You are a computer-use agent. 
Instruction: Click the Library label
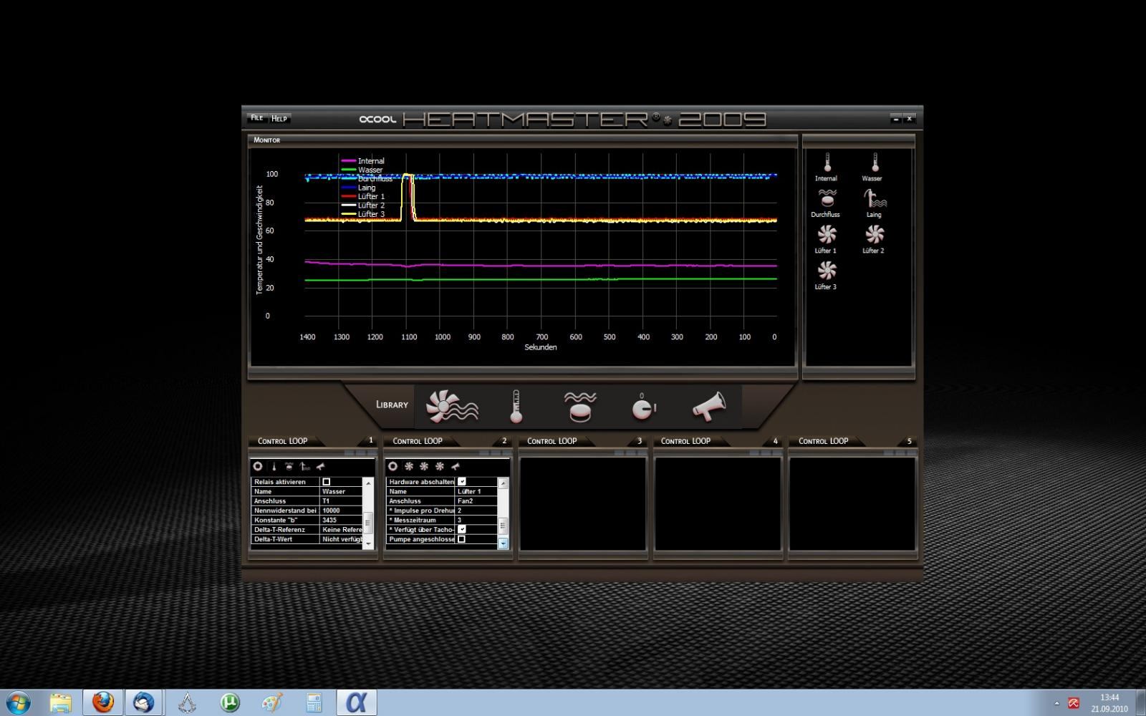click(392, 405)
